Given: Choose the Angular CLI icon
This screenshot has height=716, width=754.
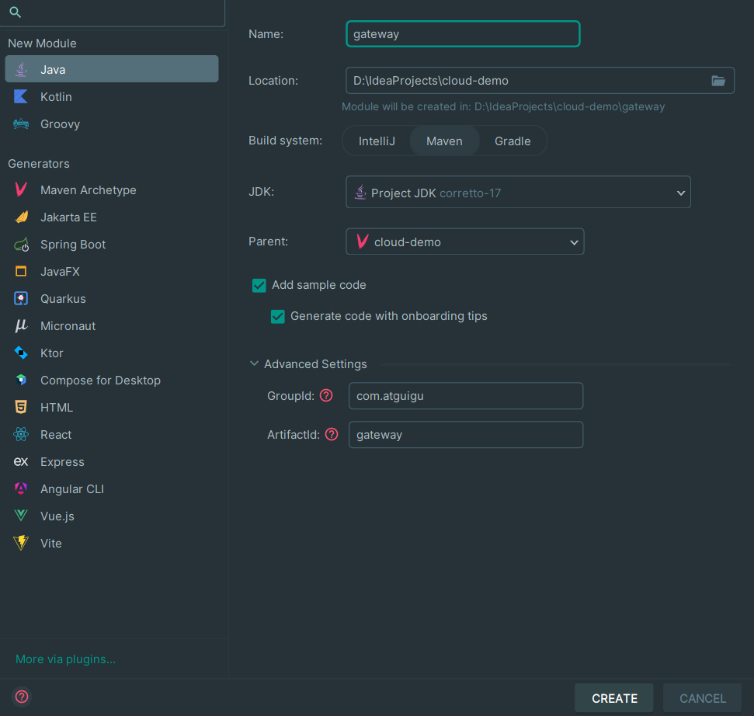Looking at the screenshot, I should point(21,488).
